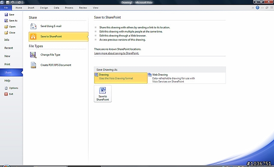Open the Review tab
The height and width of the screenshot is (167, 274).
tap(83, 8)
